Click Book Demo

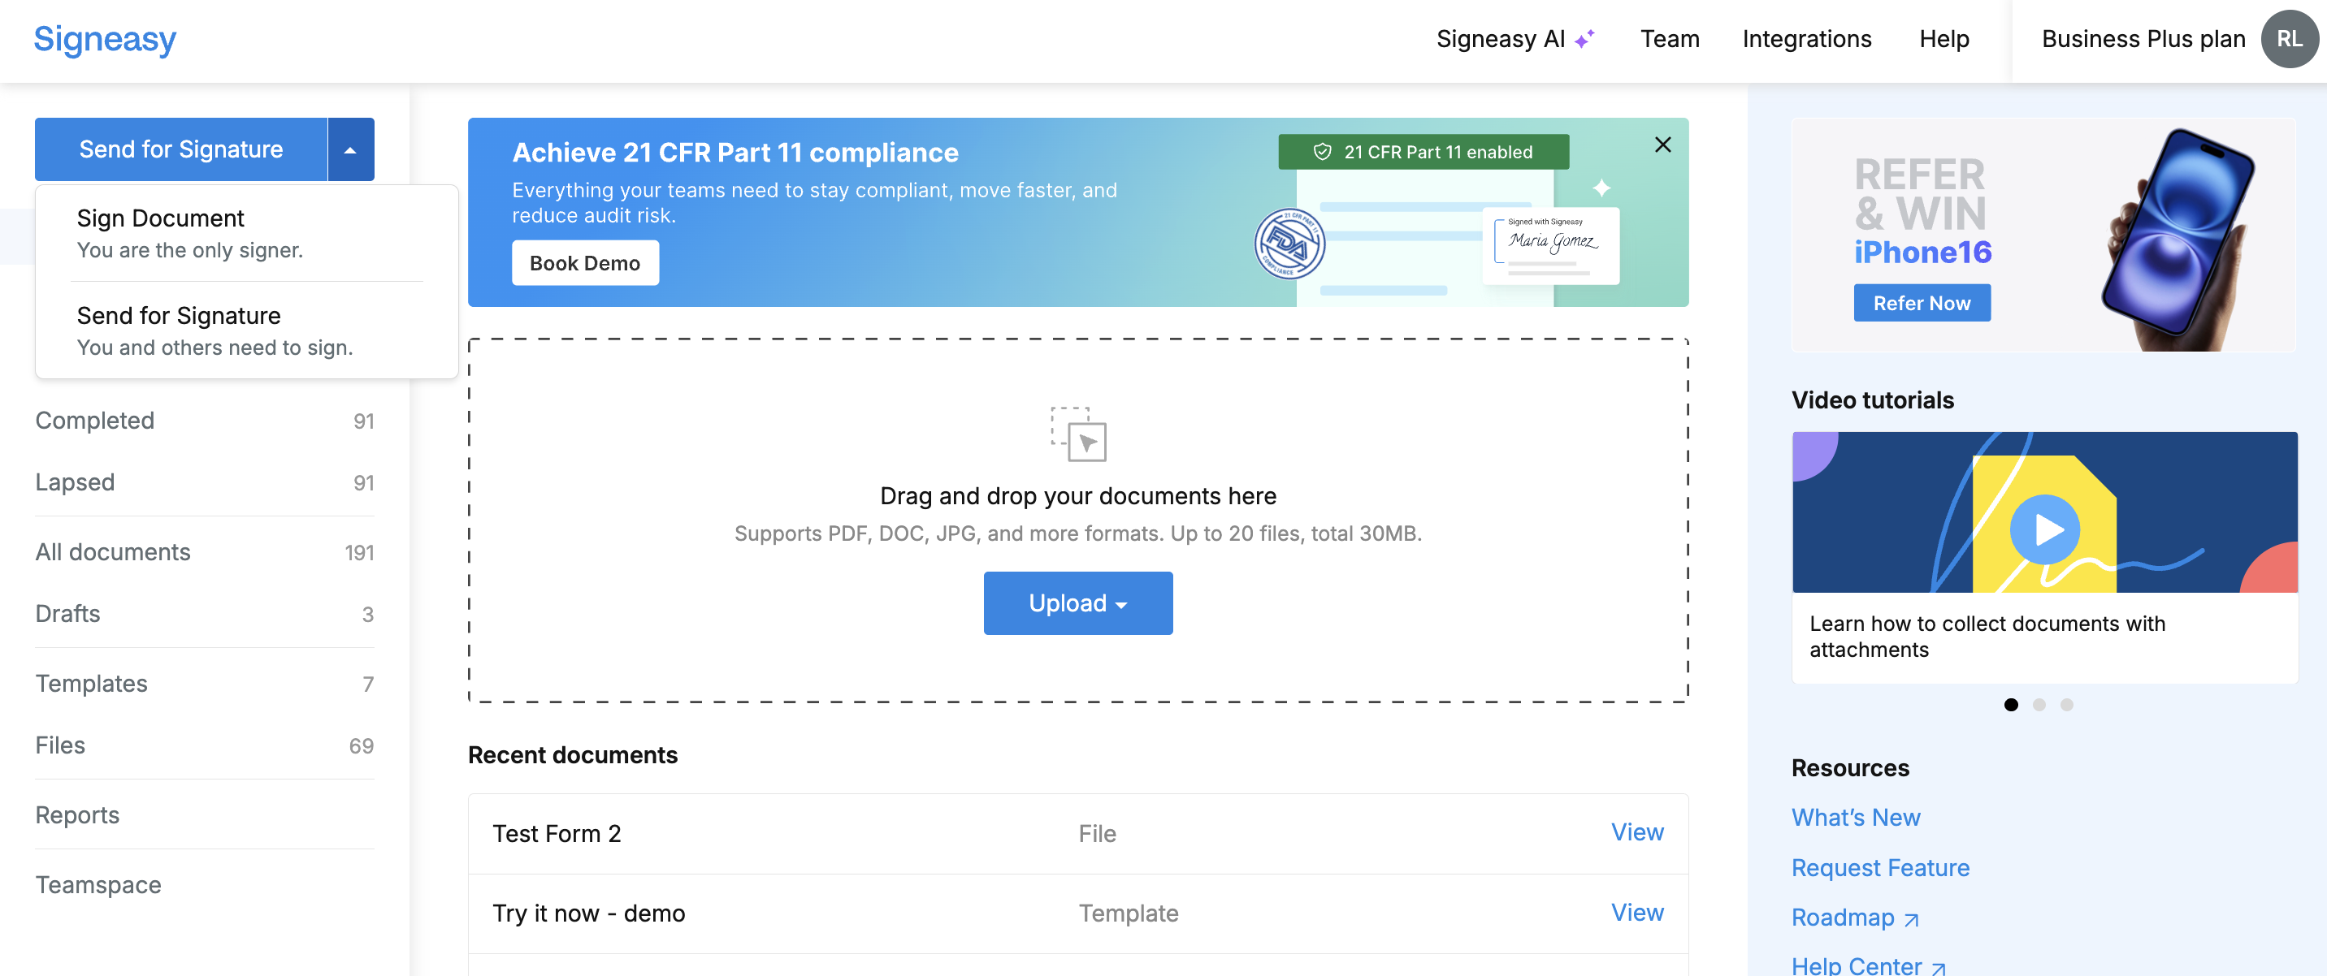[584, 264]
